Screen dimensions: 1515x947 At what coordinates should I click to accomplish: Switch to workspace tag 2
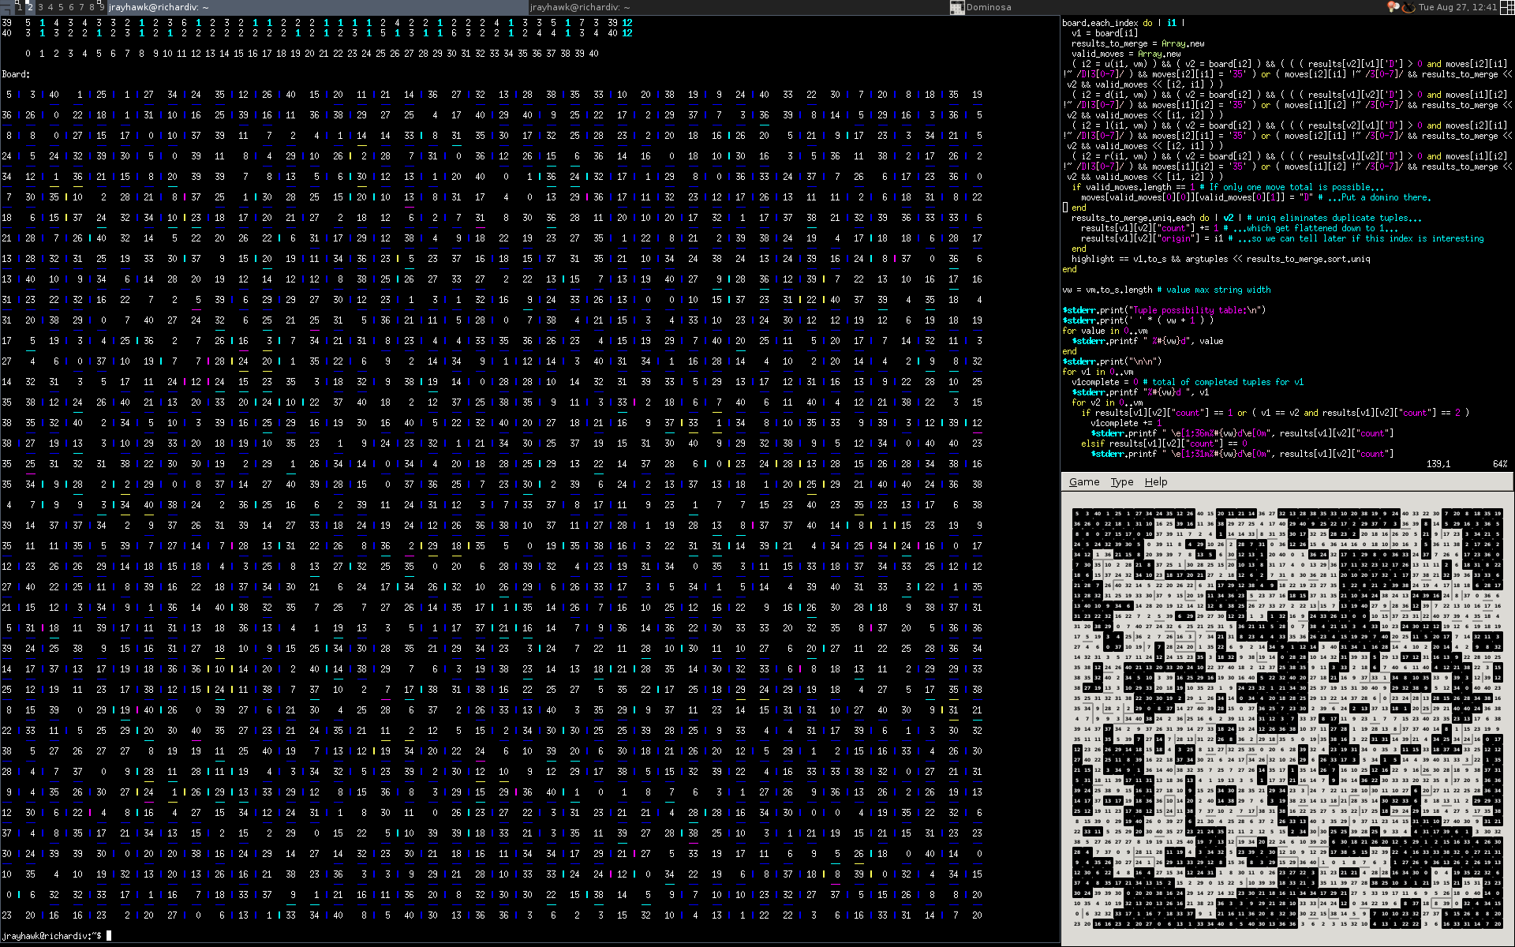[30, 7]
